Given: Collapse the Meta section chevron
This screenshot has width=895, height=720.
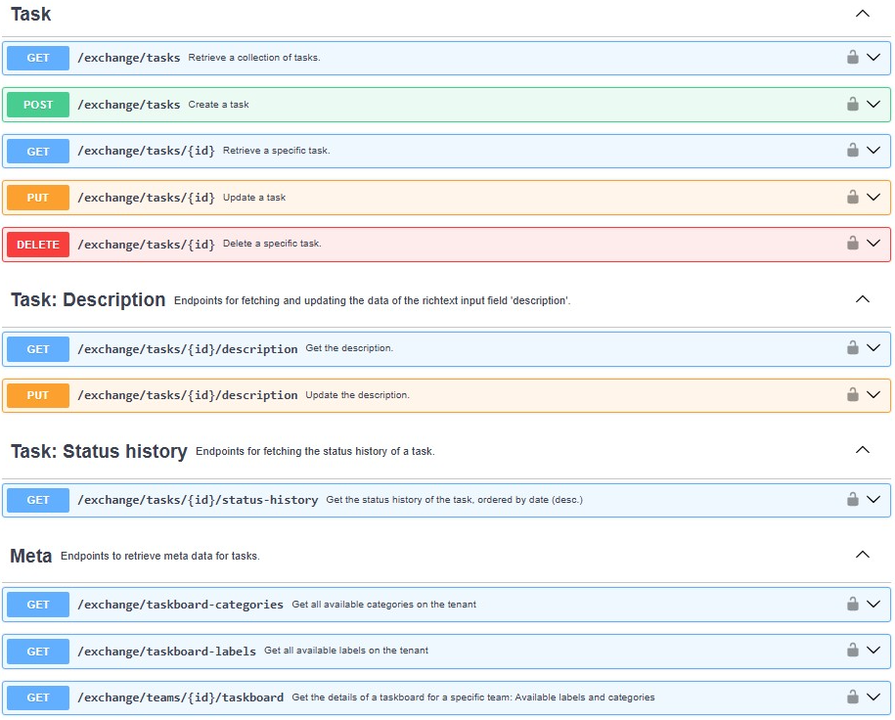Looking at the screenshot, I should coord(863,555).
